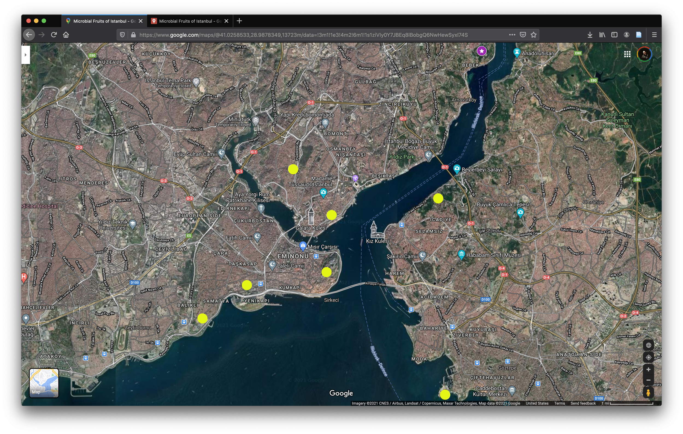Screen dimensions: 683x434
Task: Click the zoom in plus control
Action: tap(649, 369)
